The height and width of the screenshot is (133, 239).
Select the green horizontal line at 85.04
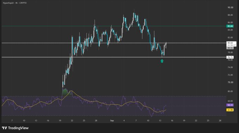(x=114, y=26)
